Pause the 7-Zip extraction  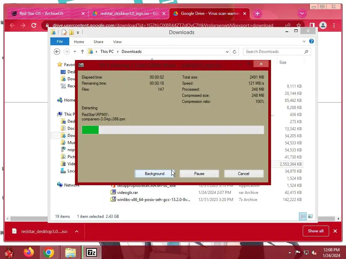click(199, 174)
